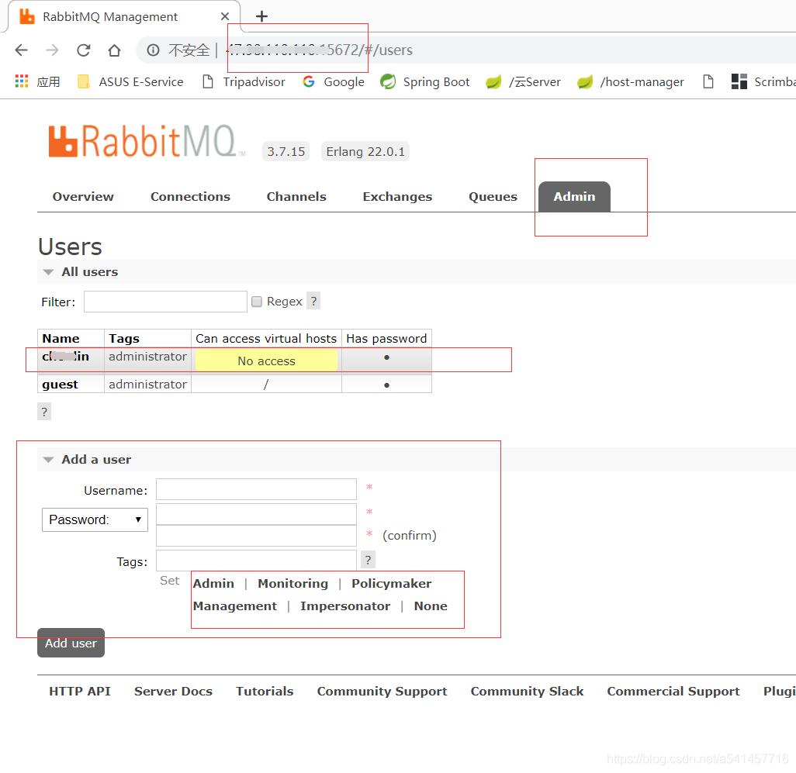796x773 pixels.
Task: Open the Regex help question mark
Action: [x=313, y=302]
